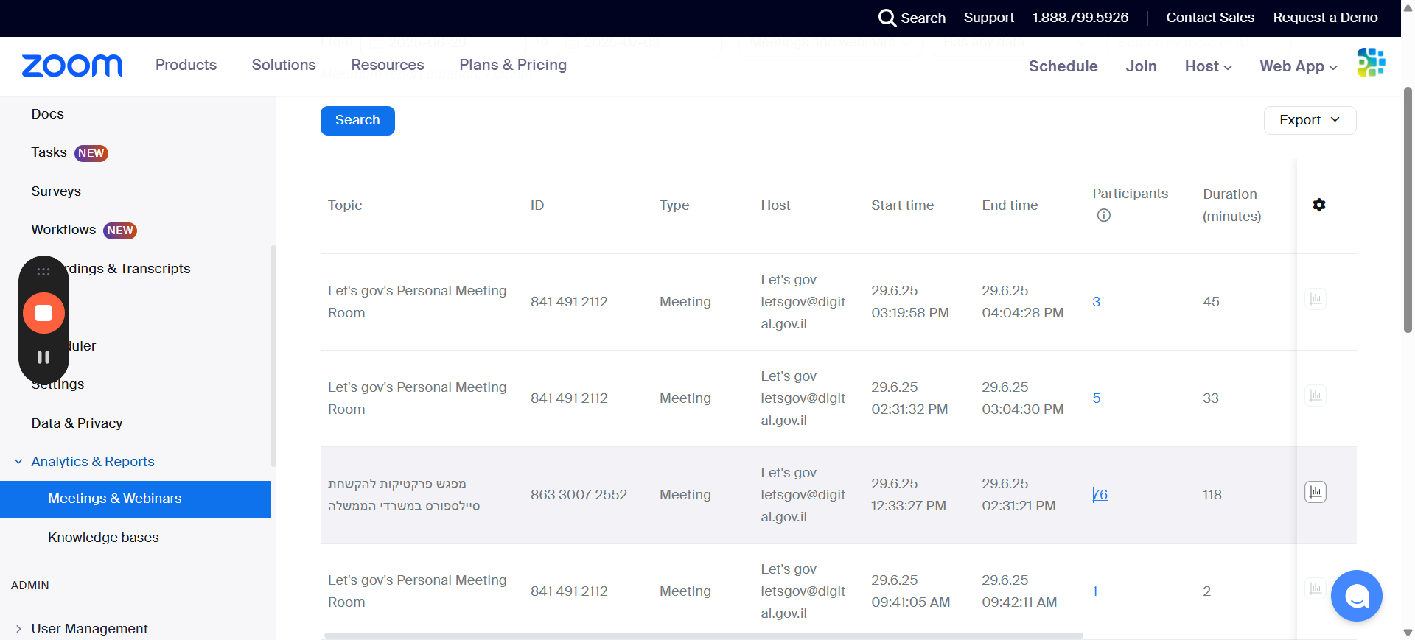Open the Solutions menu
Viewport: 1415px width, 640px height.
(x=284, y=65)
